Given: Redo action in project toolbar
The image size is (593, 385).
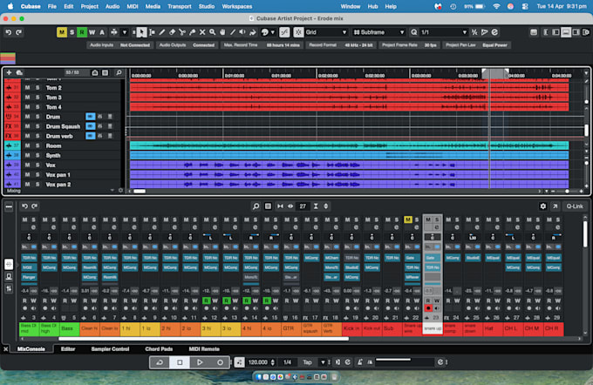Looking at the screenshot, I should click(18, 32).
